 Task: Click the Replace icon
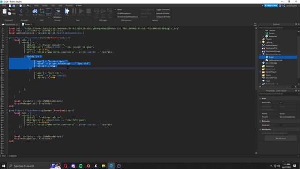pos(42,12)
